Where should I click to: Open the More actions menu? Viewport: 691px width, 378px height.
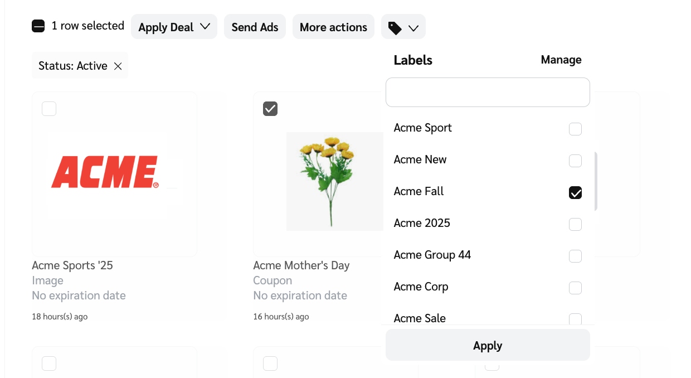click(x=333, y=27)
